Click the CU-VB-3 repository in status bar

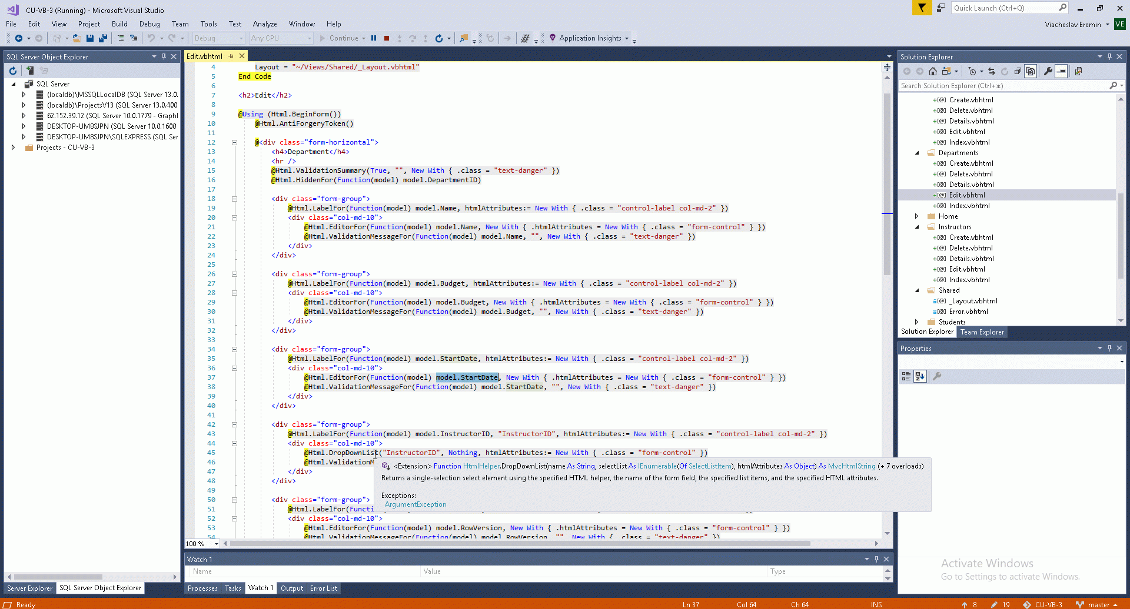pos(1043,604)
